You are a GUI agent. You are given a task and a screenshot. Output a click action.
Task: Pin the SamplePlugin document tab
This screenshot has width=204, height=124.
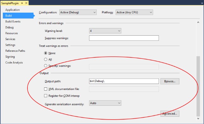(22, 3)
